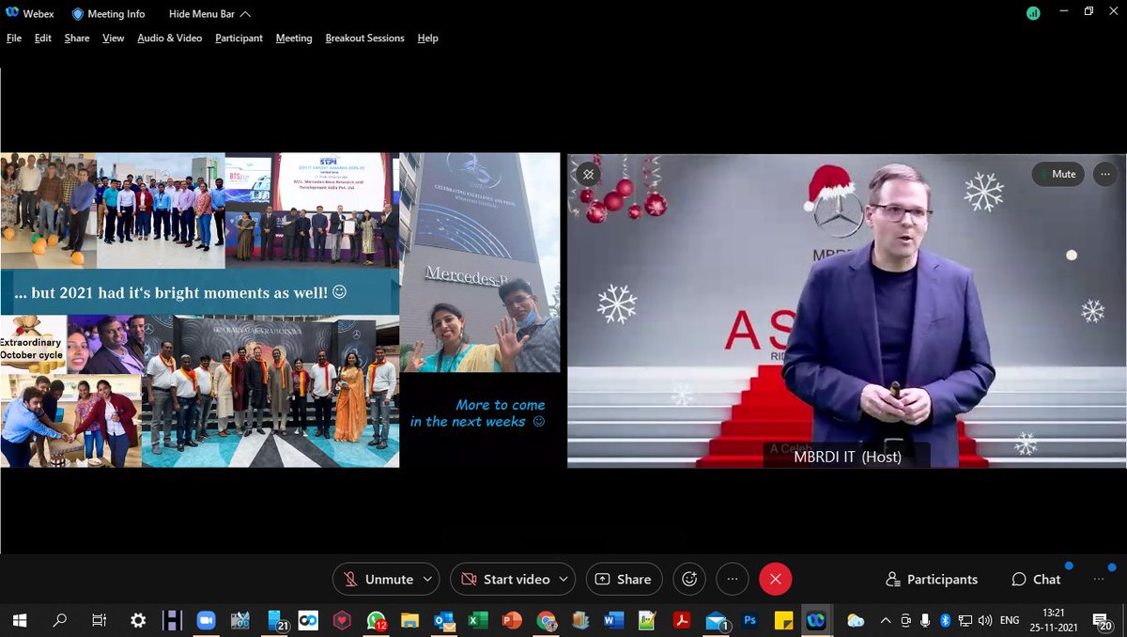This screenshot has height=637, width=1127.
Task: Open Sticky Notes from the taskbar
Action: click(782, 620)
